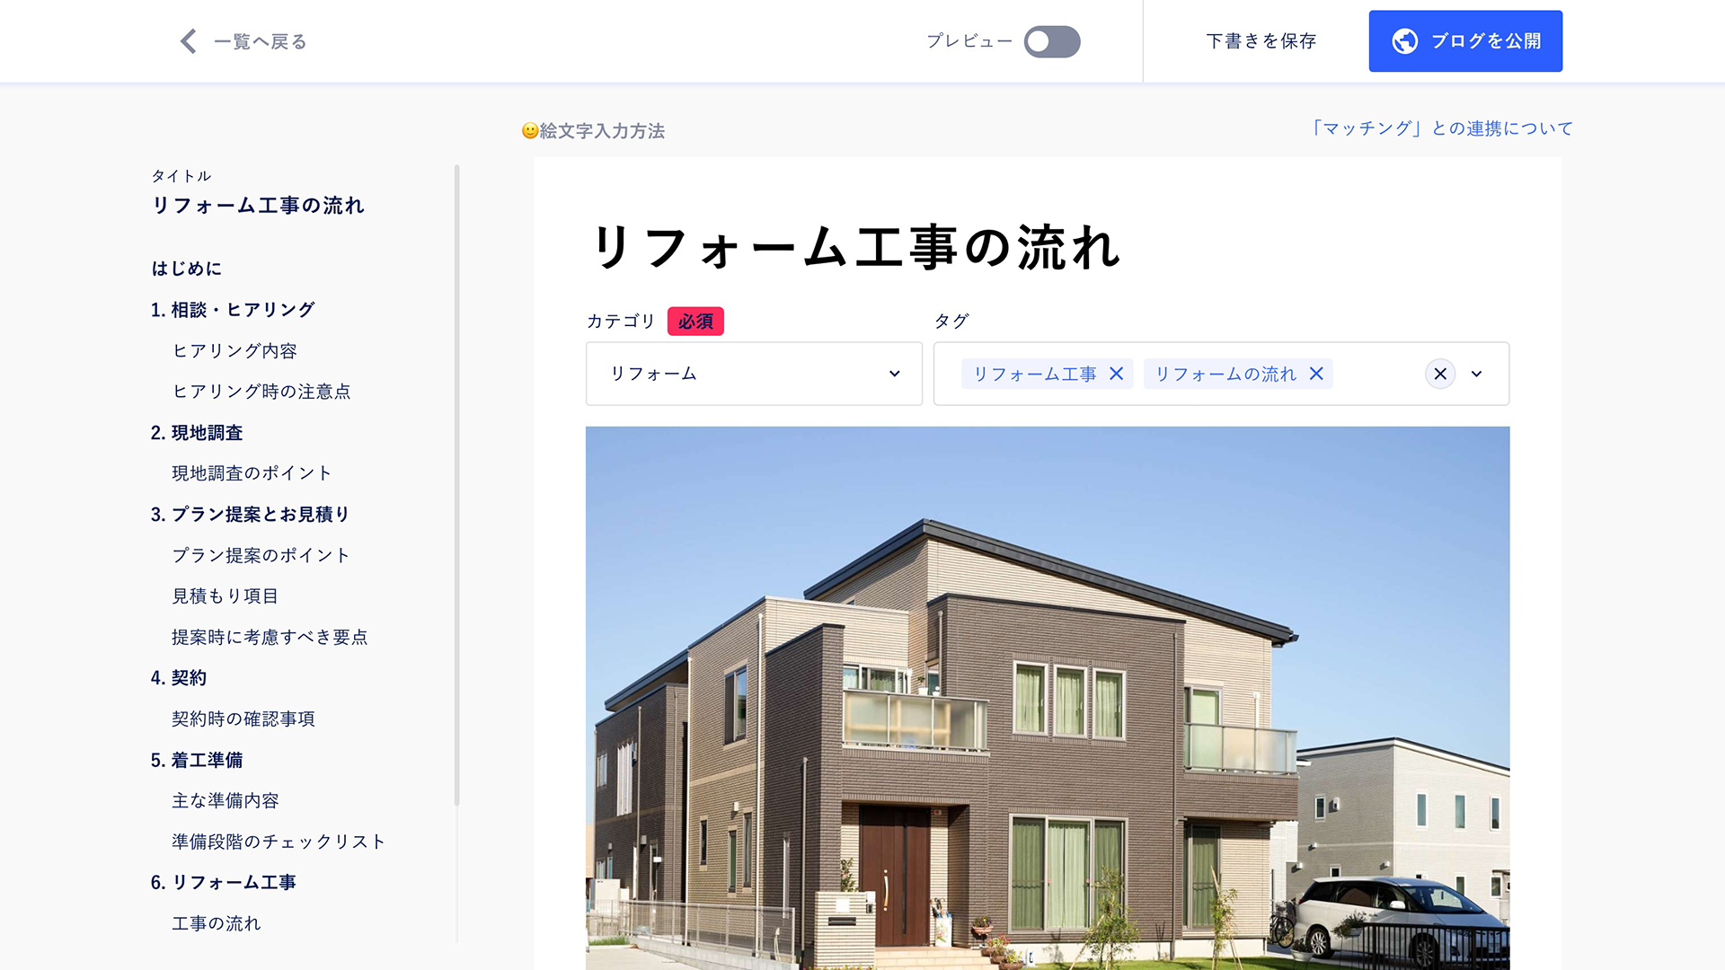Remove the リフォームの流れ tag

point(1316,374)
